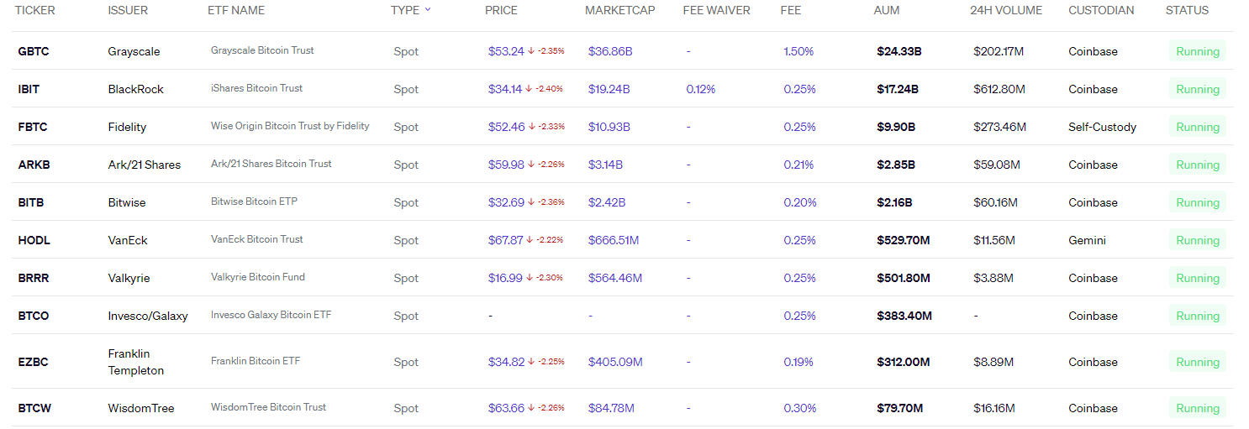Select Franklin Templeton issuer cell
1249x429 pixels.
pos(135,362)
